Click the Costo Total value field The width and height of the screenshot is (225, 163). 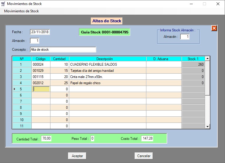tap(147, 138)
